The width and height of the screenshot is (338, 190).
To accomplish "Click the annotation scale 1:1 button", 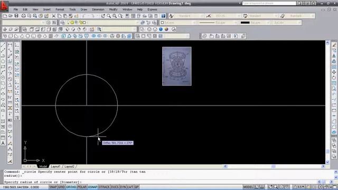I will [299, 187].
